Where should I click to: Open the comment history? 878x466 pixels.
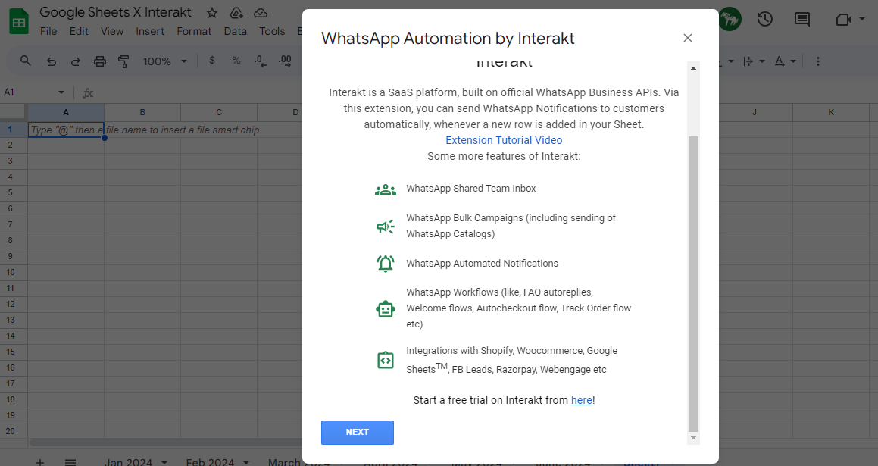coord(801,20)
